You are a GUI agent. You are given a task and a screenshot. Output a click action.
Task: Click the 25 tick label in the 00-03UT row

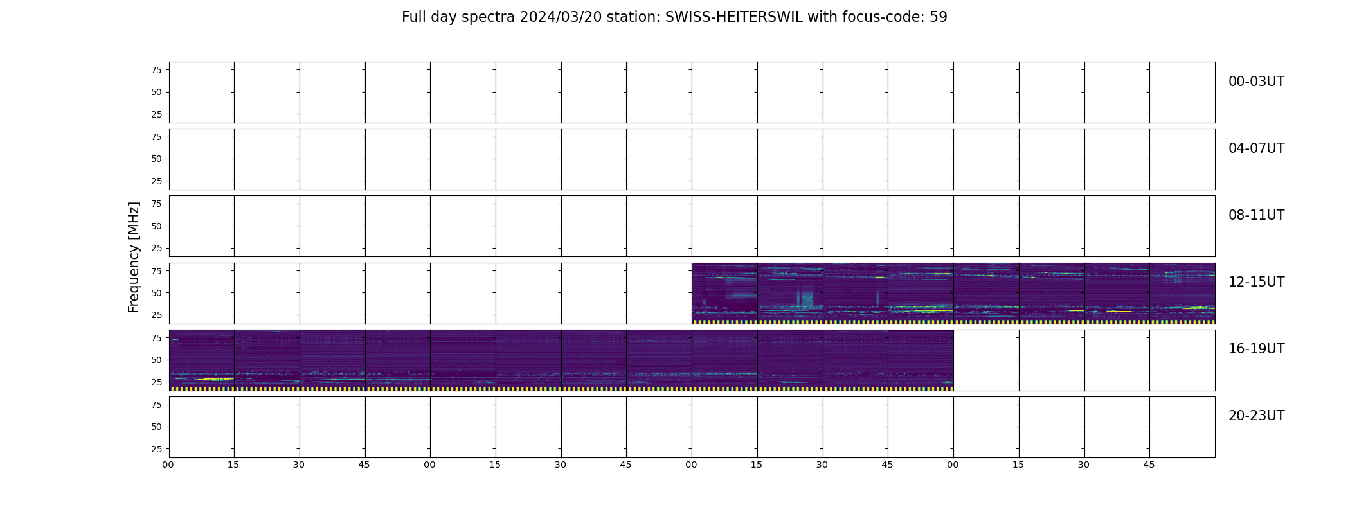(x=156, y=114)
